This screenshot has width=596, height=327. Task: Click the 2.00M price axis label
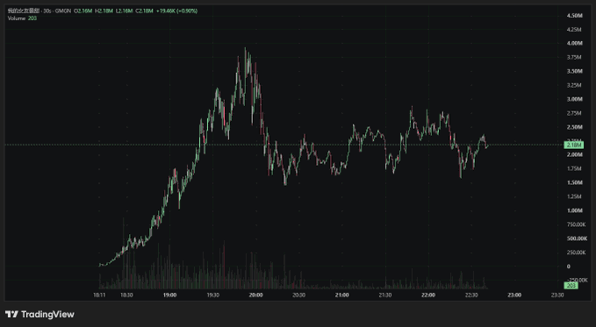(574, 155)
